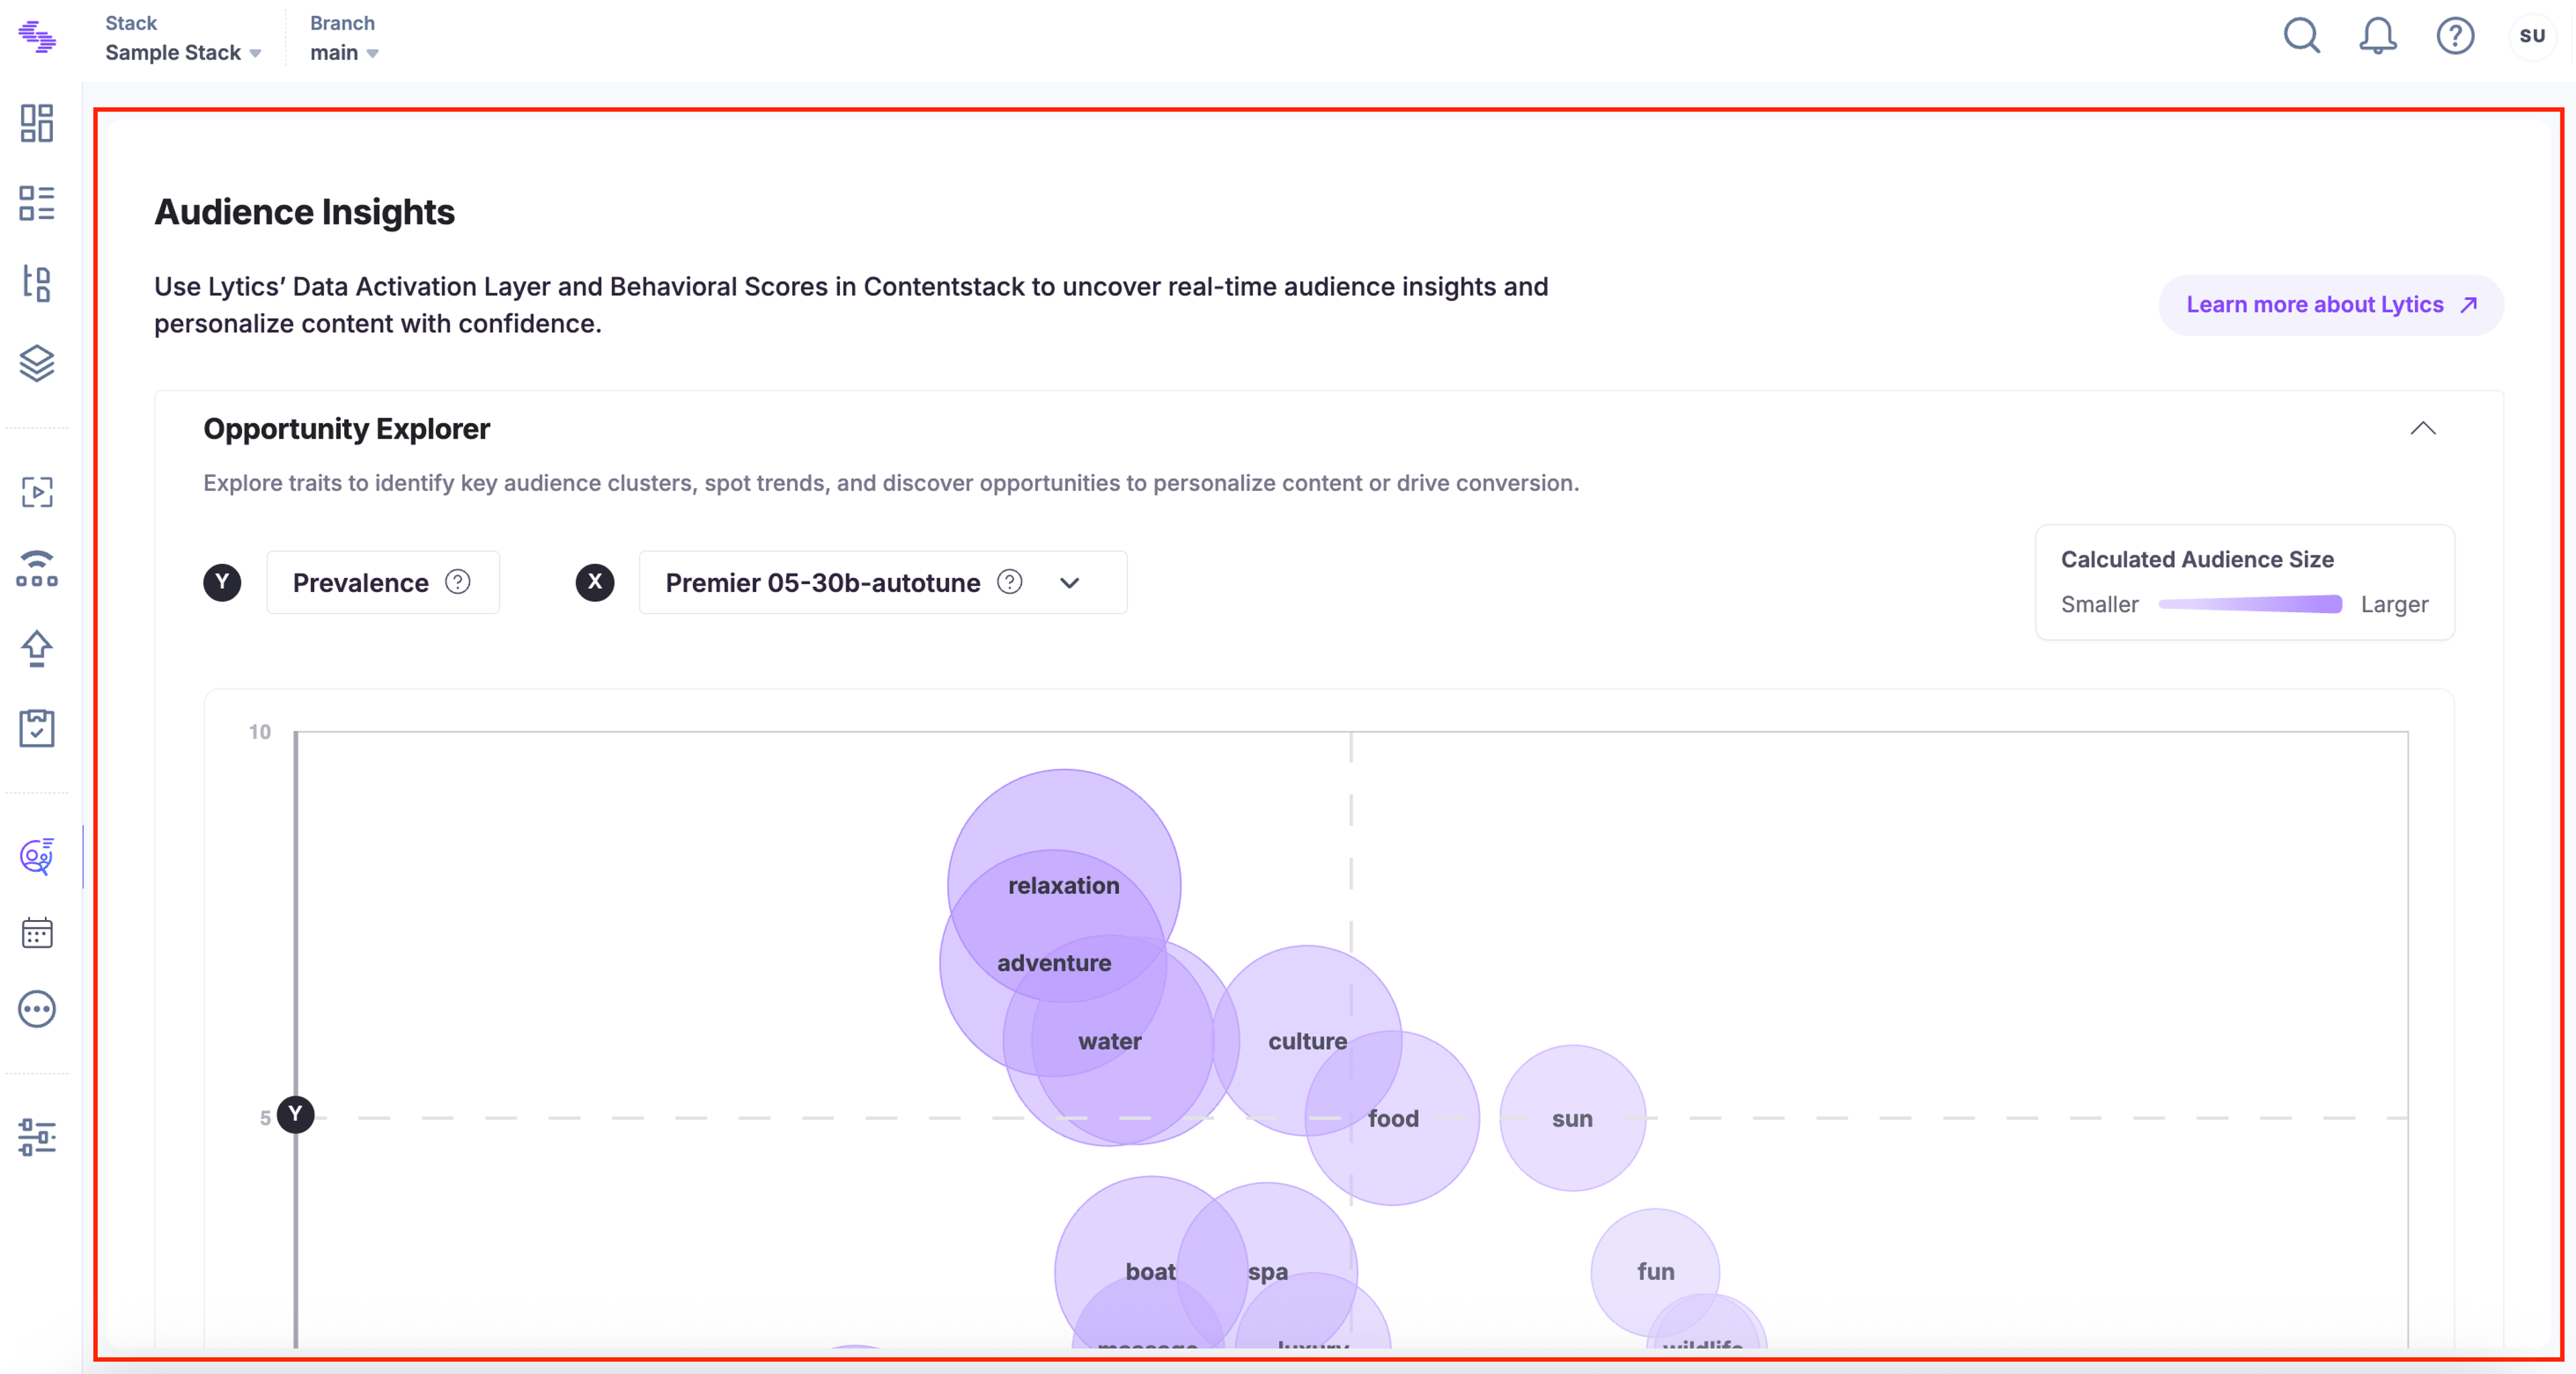Click the Calculated Audience Size label

[2197, 560]
